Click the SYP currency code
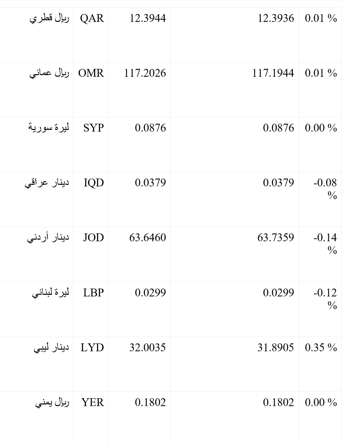Screen dimensions: 353x444 (93, 128)
